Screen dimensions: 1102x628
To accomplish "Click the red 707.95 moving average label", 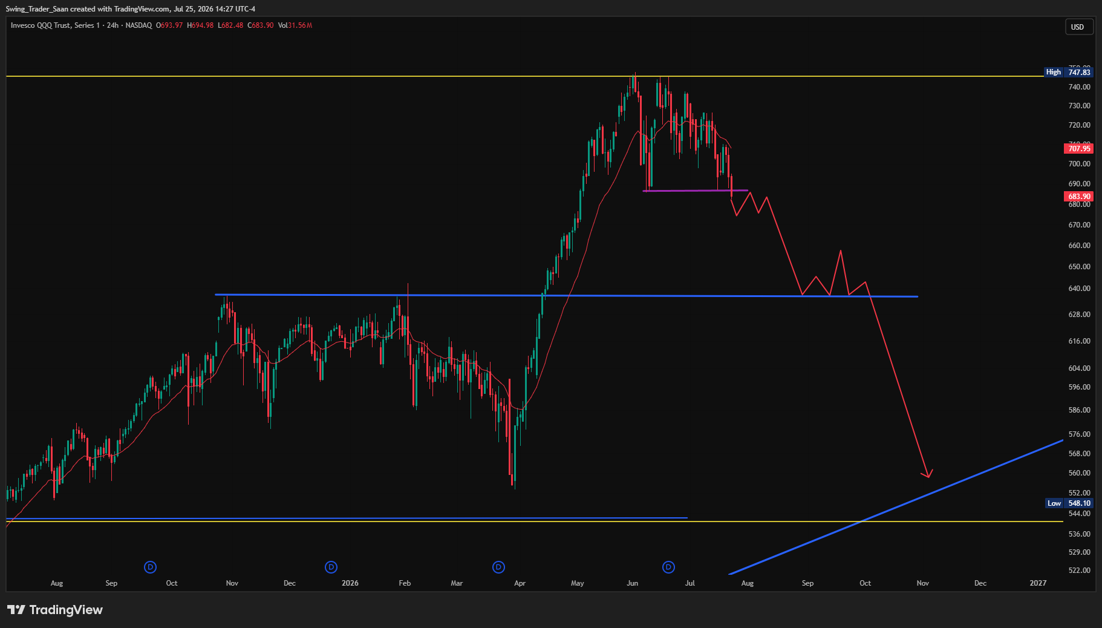I will (x=1078, y=148).
